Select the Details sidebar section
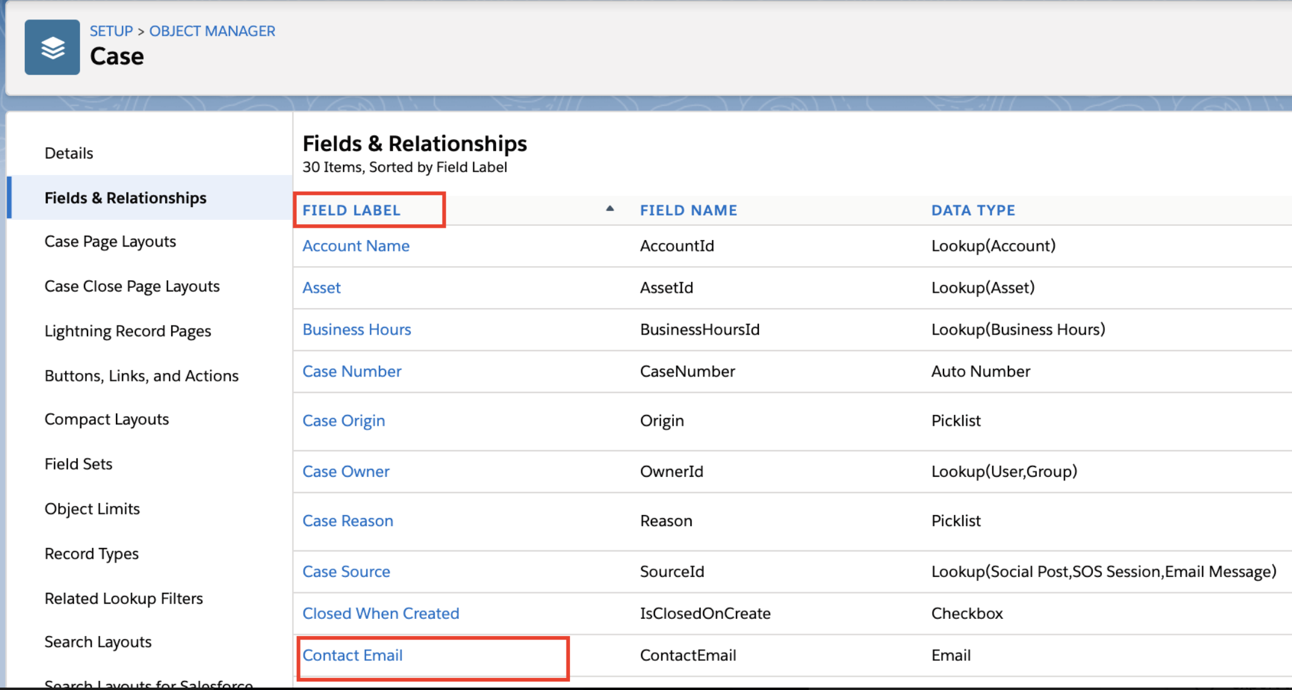The width and height of the screenshot is (1292, 690). point(69,152)
